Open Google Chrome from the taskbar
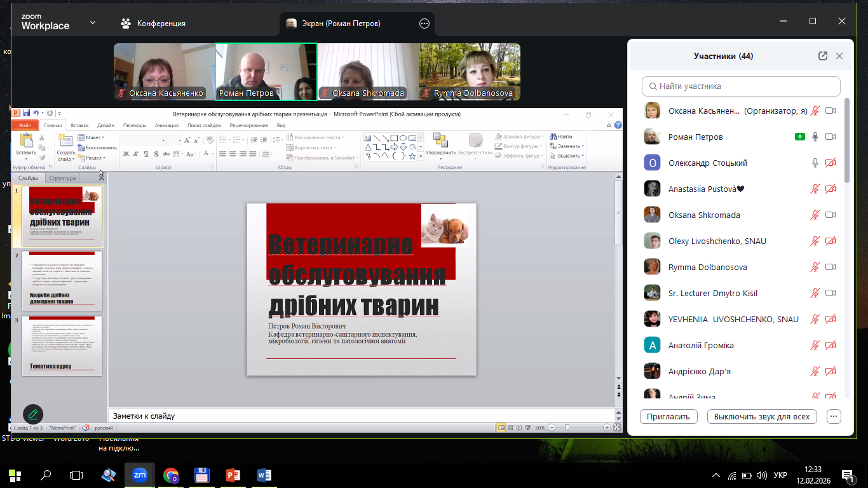868x488 pixels. tap(171, 475)
